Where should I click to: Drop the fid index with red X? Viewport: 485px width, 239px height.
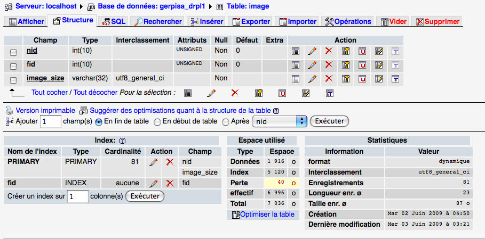coord(170,183)
